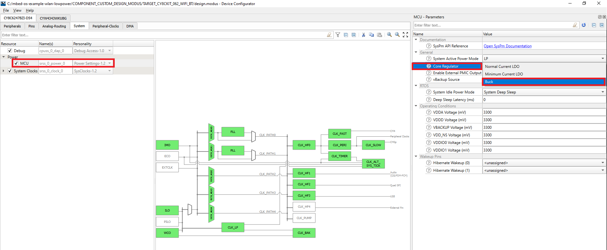This screenshot has width=607, height=250.
Task: Open the Help menu
Action: [30, 10]
